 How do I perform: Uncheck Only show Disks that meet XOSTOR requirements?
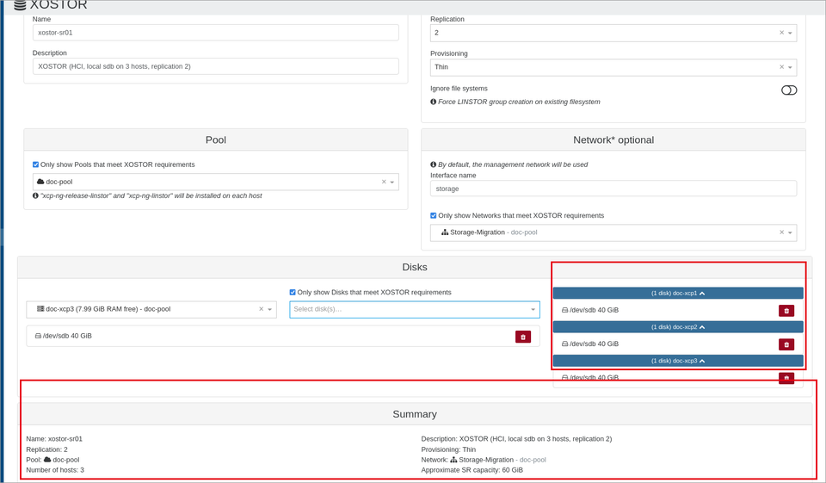pyautogui.click(x=293, y=292)
